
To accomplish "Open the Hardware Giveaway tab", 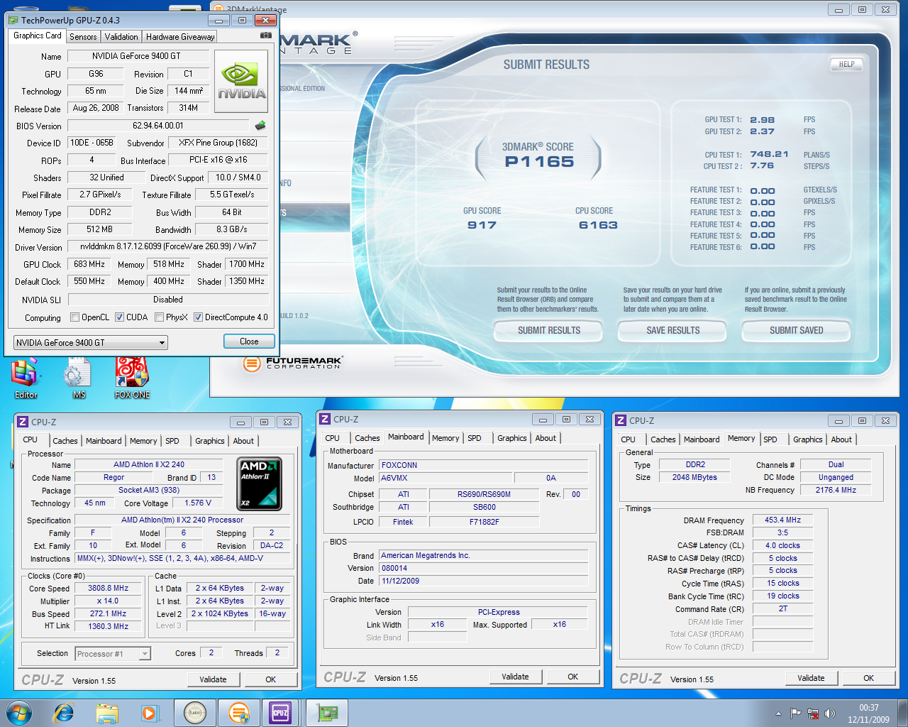I will [180, 37].
